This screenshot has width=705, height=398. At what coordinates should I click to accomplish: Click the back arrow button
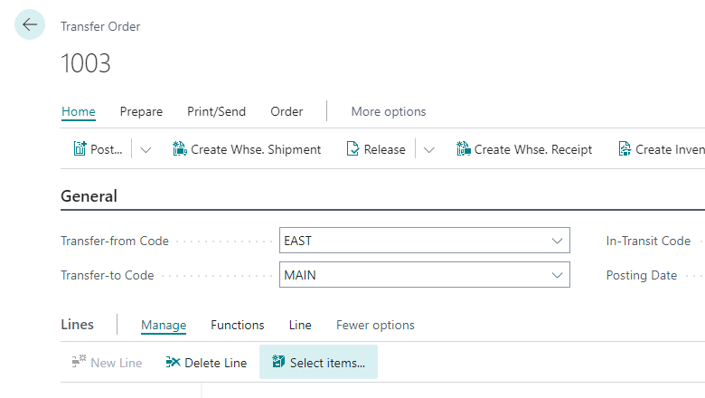[30, 25]
